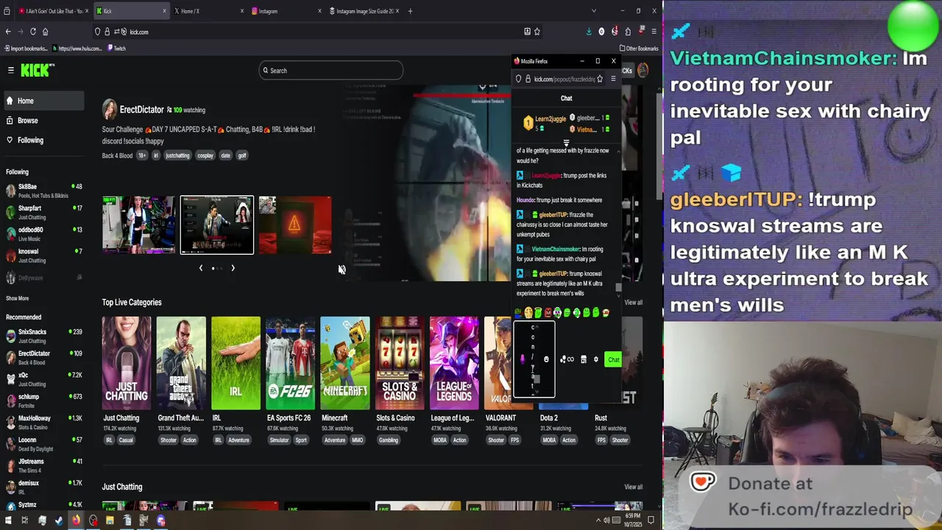Expand the list all tabs dropdown
Image resolution: width=942 pixels, height=530 pixels.
[594, 11]
